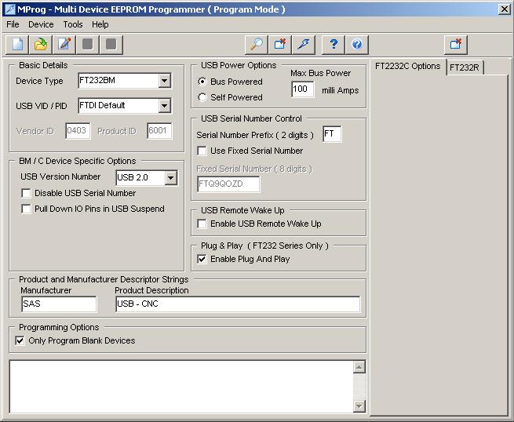Viewport: 514px width, 422px height.
Task: Expand the USB VID / PID dropdown
Action: (x=164, y=105)
